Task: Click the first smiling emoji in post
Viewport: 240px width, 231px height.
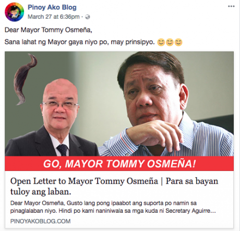Action: click(161, 42)
